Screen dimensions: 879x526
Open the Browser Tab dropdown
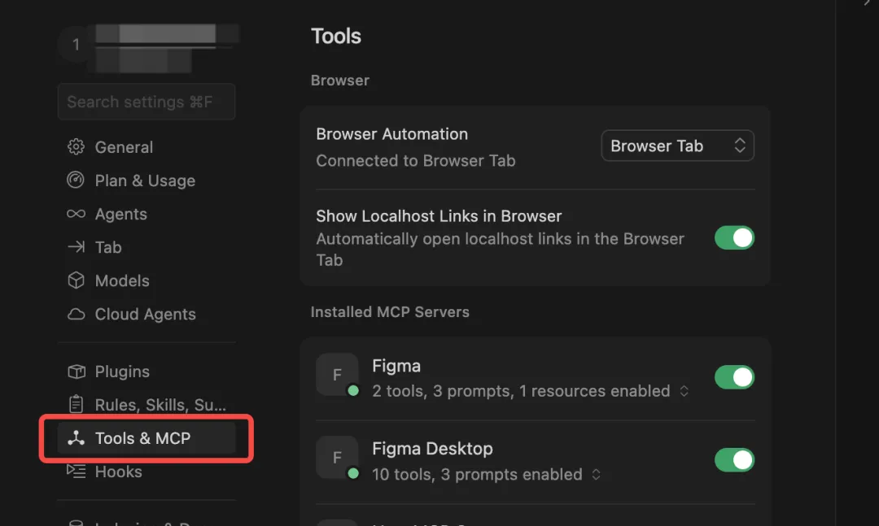click(x=677, y=146)
